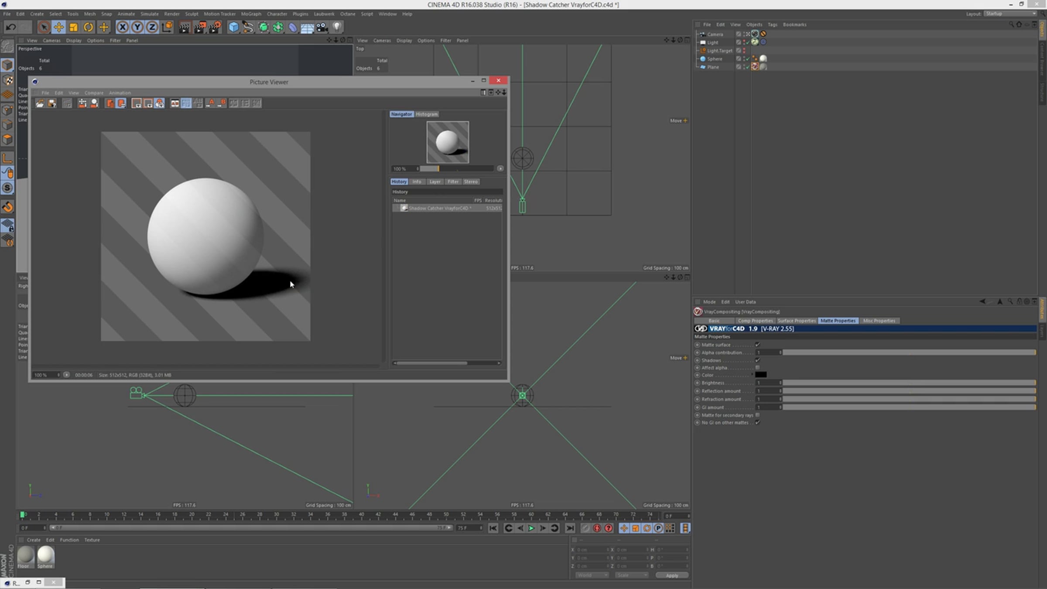
Task: Click the Coordinate System icon
Action: point(167,27)
